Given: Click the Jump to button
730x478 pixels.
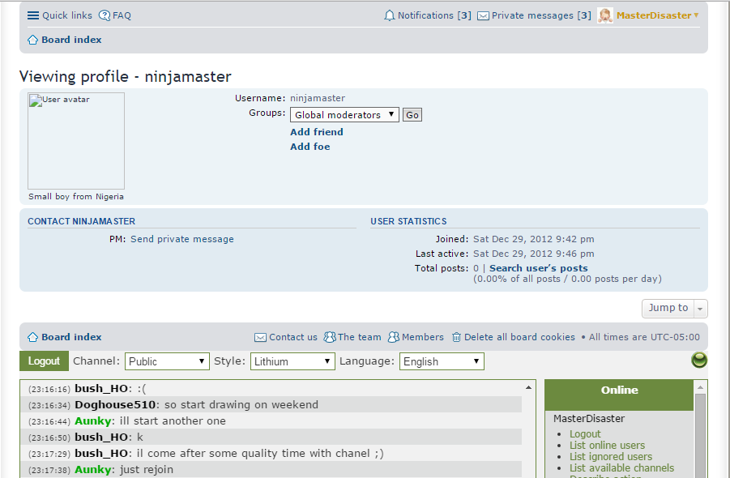Looking at the screenshot, I should coord(668,308).
